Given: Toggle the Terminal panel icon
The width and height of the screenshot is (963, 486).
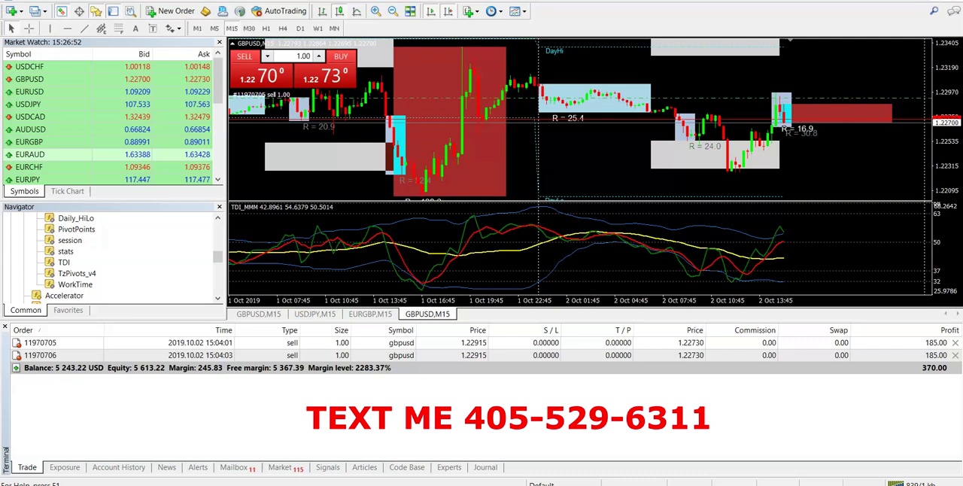Looking at the screenshot, I should [113, 11].
